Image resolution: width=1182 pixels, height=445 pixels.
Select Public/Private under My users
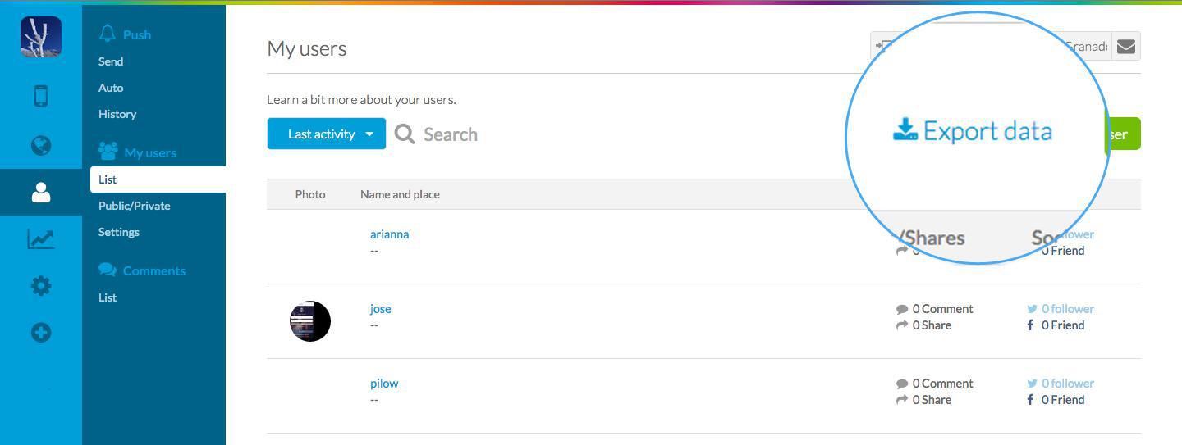(135, 206)
